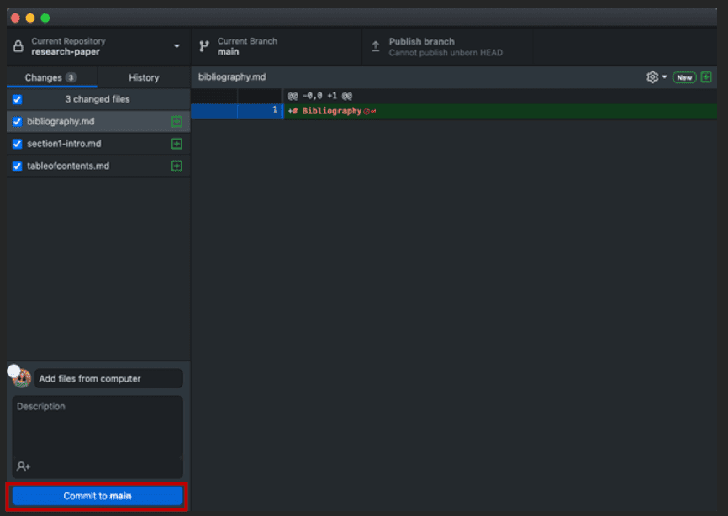Click the added file icon in diff header
Screen dimensions: 728x516
706,77
